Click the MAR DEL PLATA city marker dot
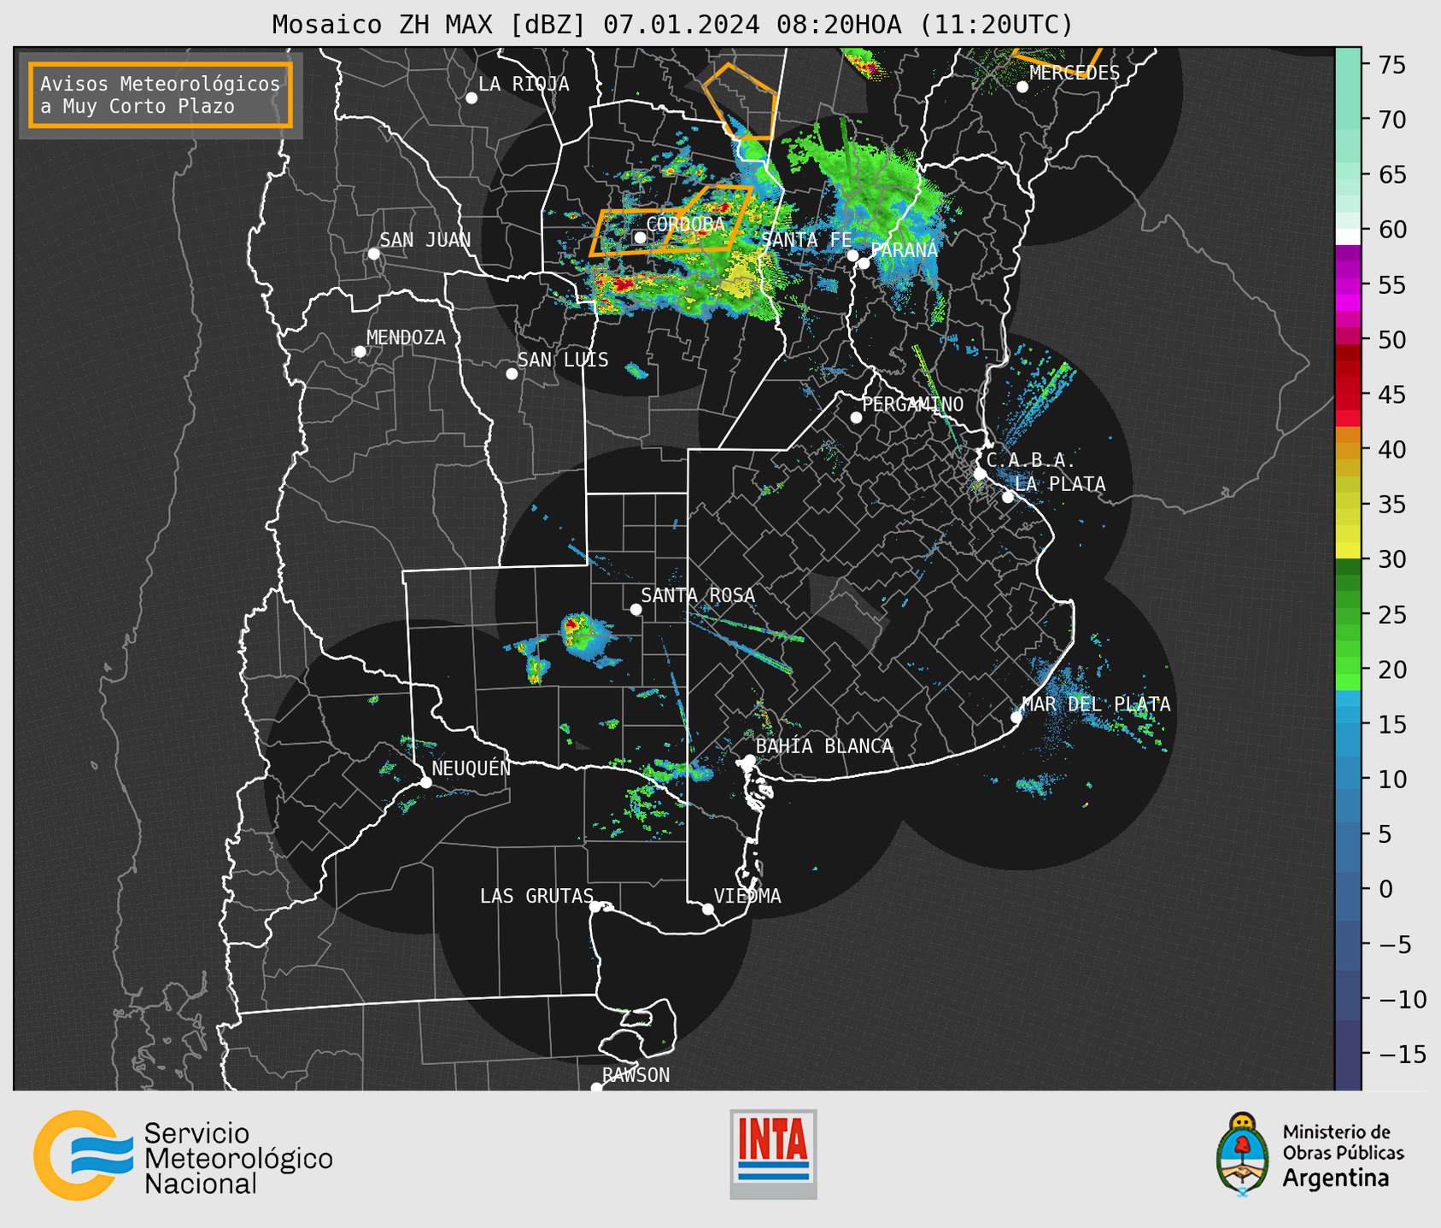The image size is (1441, 1228). coord(1016,717)
